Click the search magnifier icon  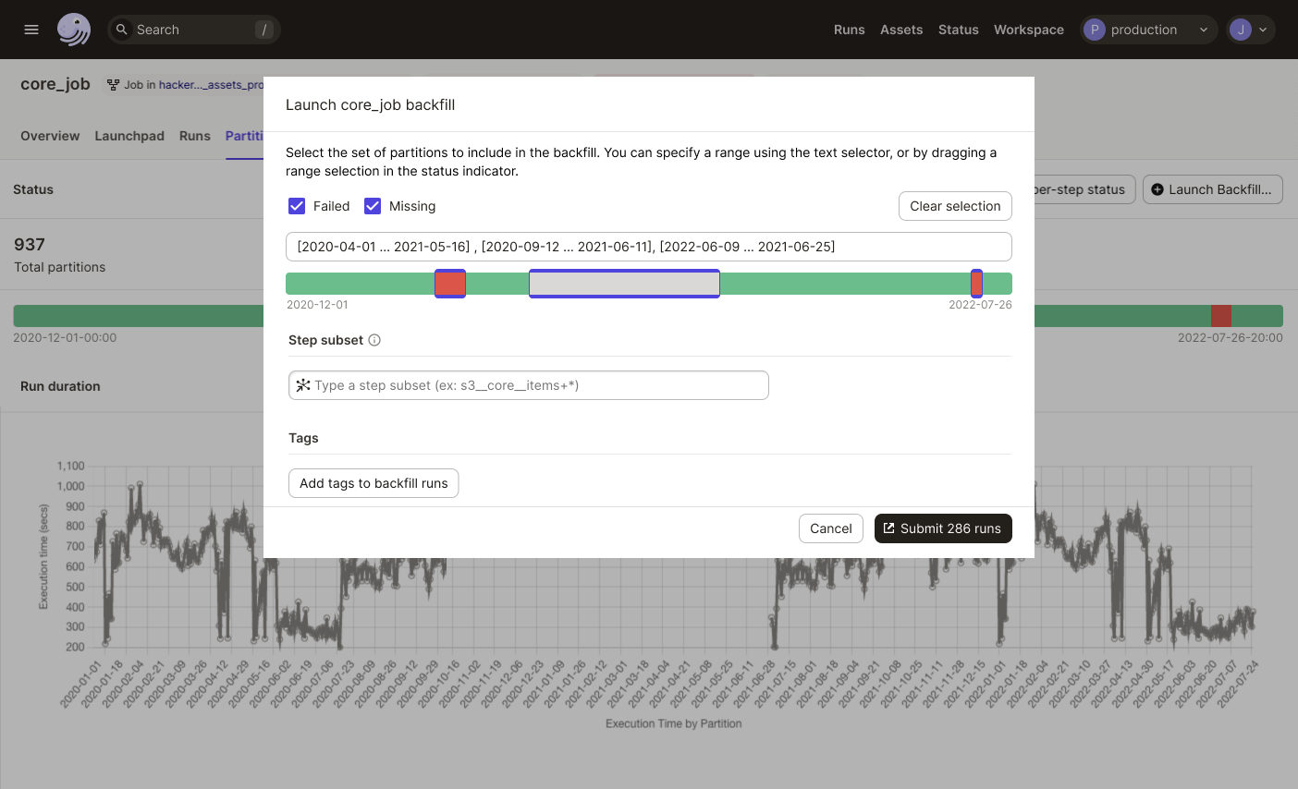click(x=122, y=30)
